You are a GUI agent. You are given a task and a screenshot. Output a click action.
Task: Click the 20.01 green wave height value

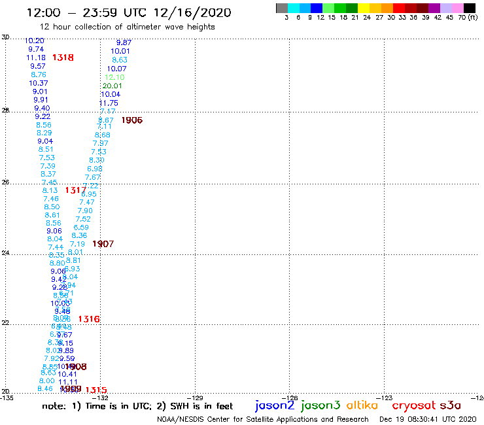point(112,86)
